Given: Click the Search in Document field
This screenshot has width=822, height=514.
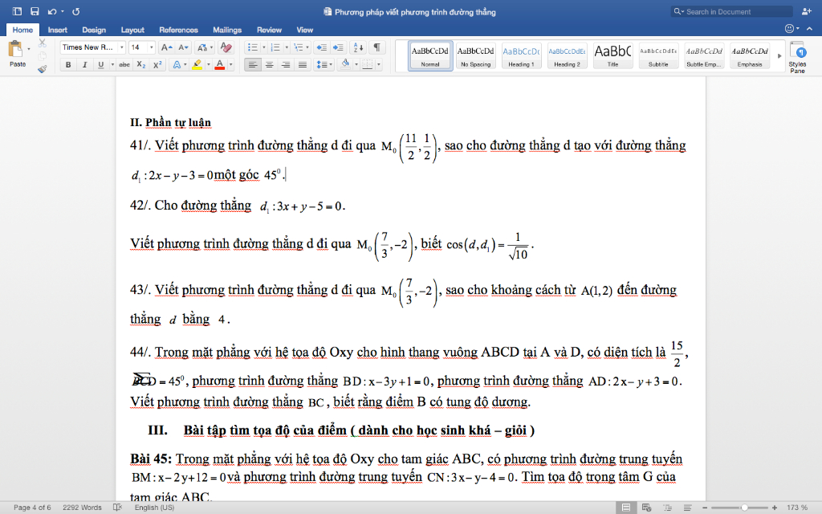Looking at the screenshot, I should click(731, 11).
